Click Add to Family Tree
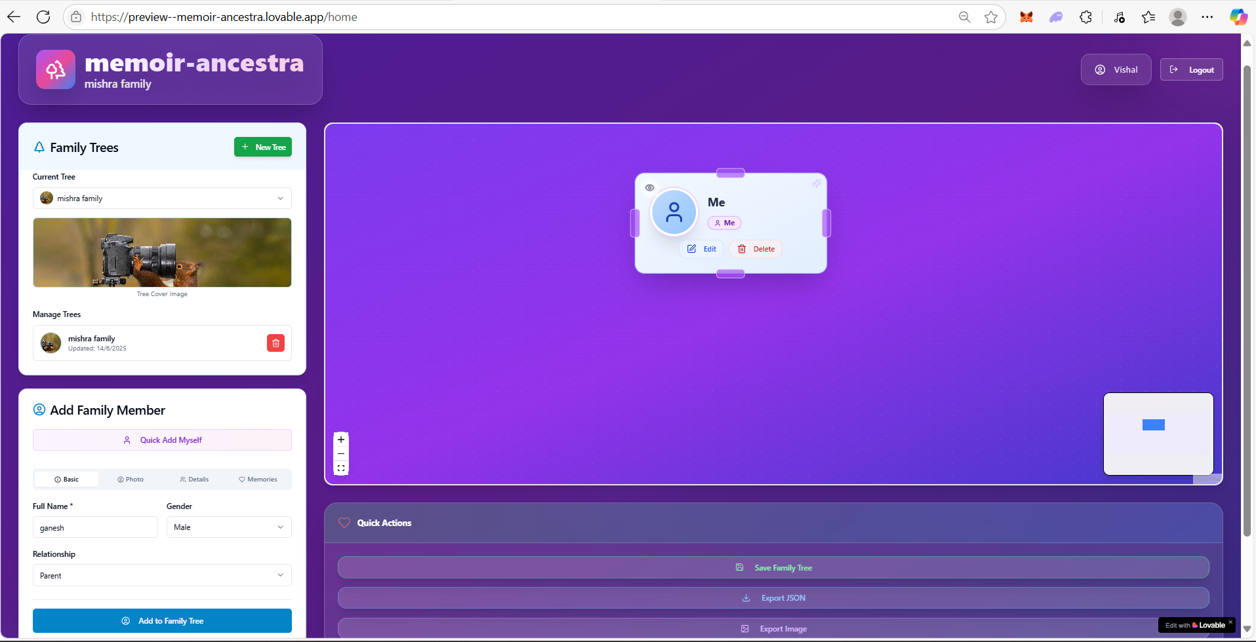 [162, 621]
